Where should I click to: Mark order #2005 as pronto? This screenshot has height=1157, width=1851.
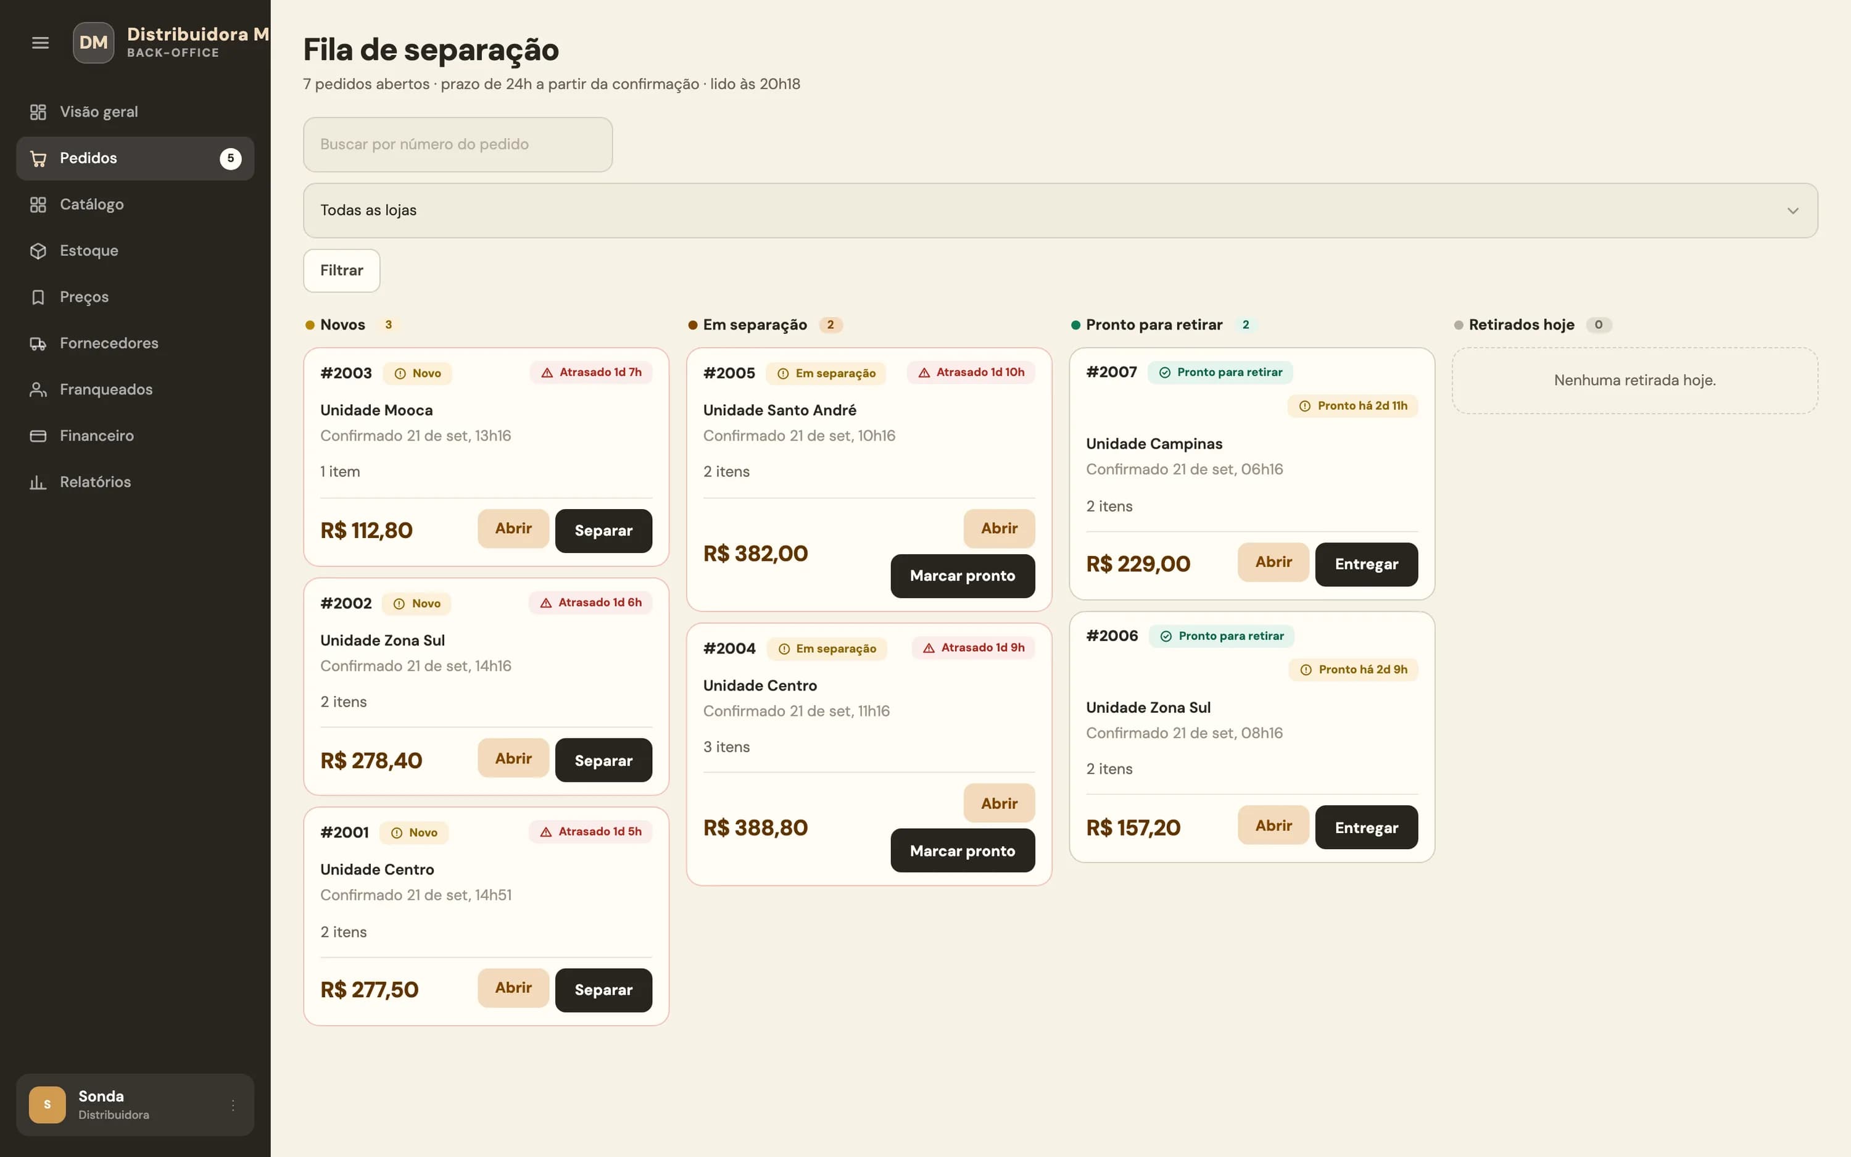pos(963,576)
